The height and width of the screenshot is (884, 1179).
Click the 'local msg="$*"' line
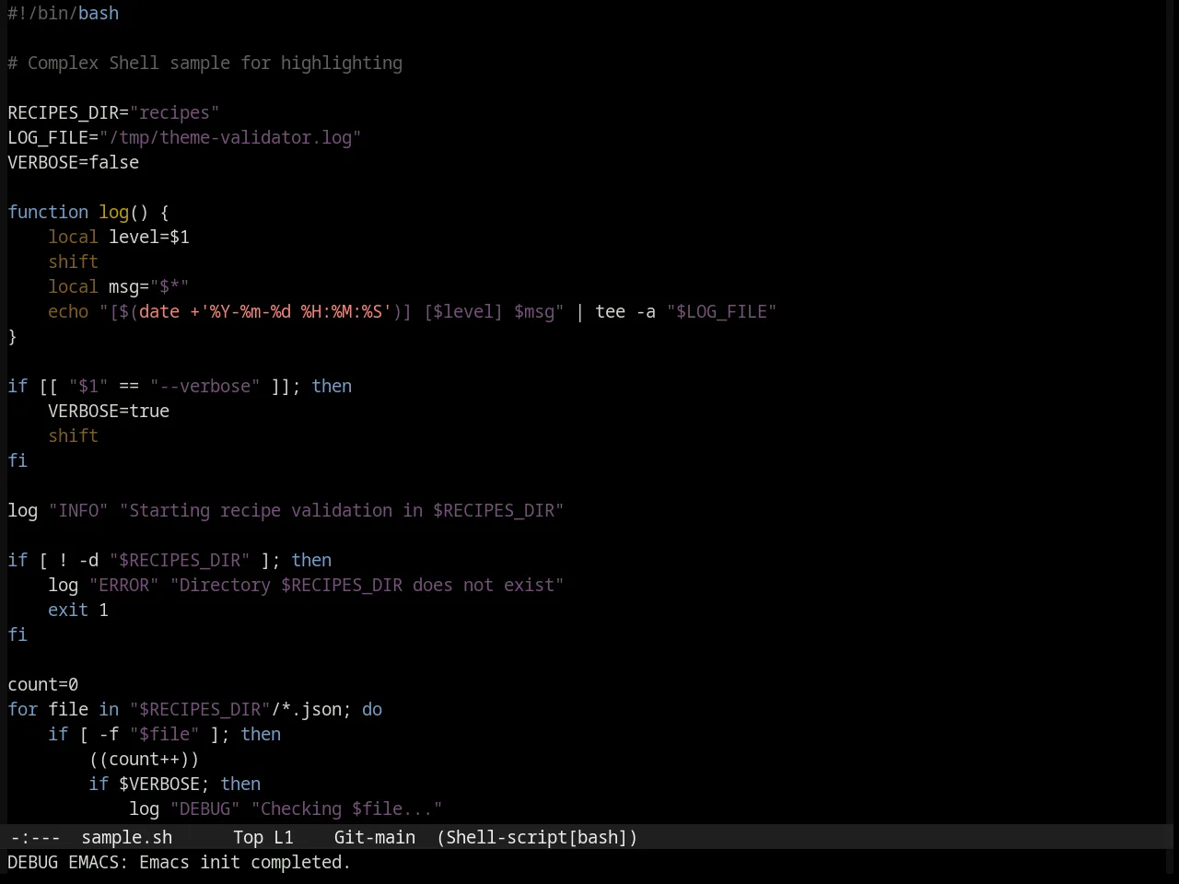[x=119, y=286]
